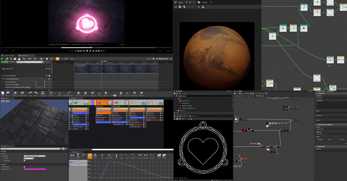Open the eye view options in Sequencer
This screenshot has width=347, height=181.
(x=30, y=59)
